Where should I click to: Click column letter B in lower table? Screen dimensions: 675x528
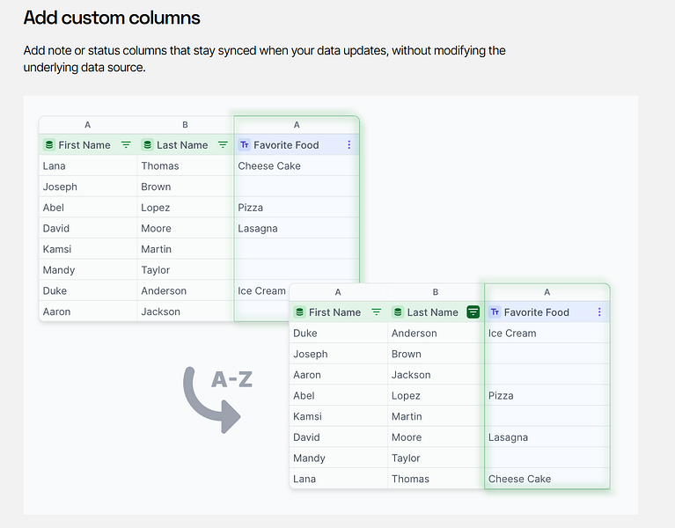coord(436,292)
